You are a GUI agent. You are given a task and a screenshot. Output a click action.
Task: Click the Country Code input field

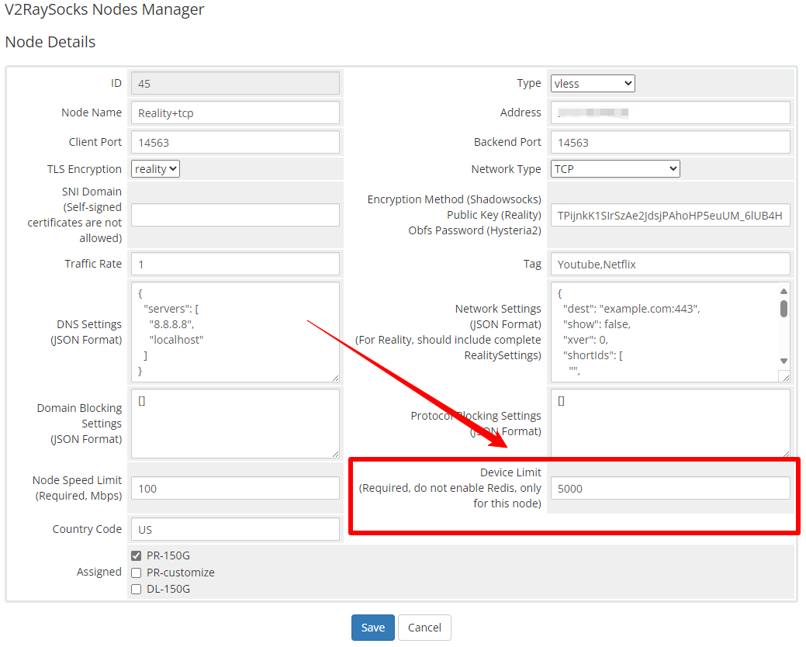(235, 529)
